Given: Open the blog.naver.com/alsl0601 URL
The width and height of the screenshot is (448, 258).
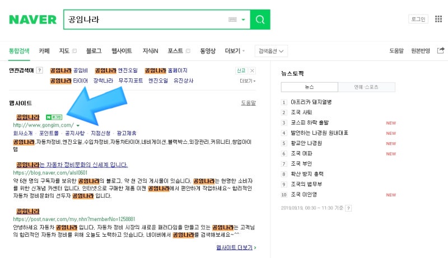Looking at the screenshot, I should (x=50, y=173).
